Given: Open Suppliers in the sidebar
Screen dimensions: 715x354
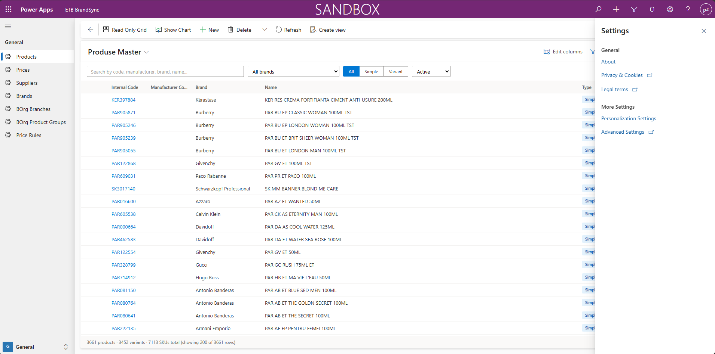Looking at the screenshot, I should (37, 83).
